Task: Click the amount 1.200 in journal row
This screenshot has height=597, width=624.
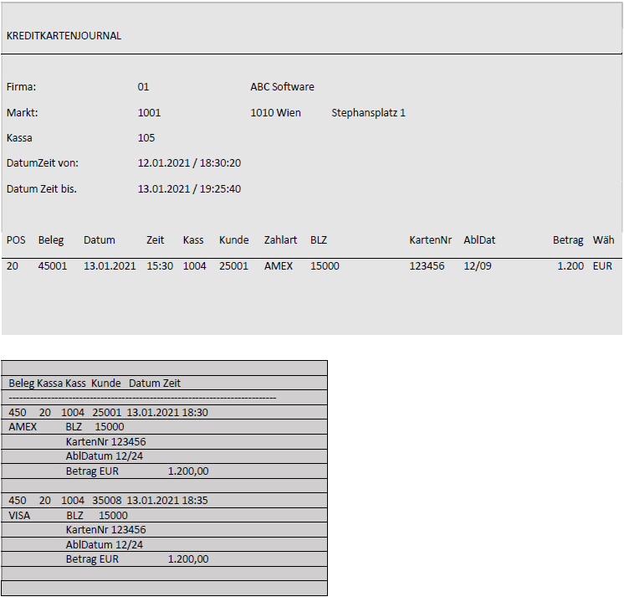Action: click(x=570, y=266)
